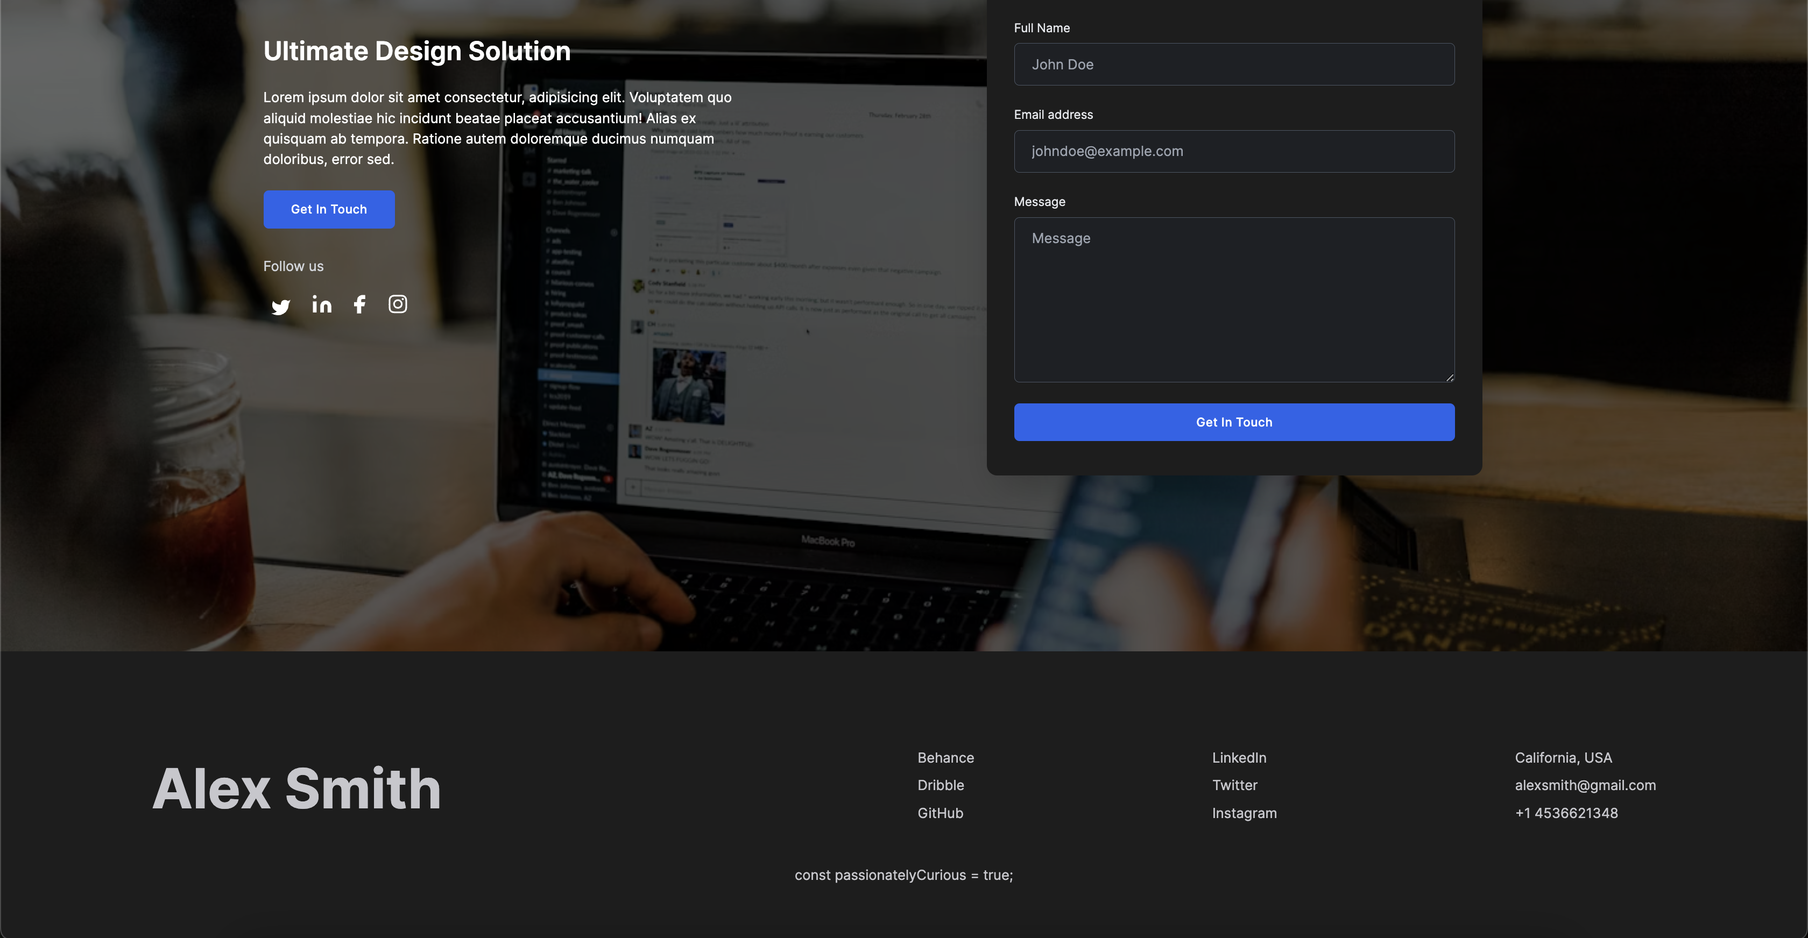The image size is (1808, 938).
Task: Open the Facebook social icon
Action: [x=359, y=304]
